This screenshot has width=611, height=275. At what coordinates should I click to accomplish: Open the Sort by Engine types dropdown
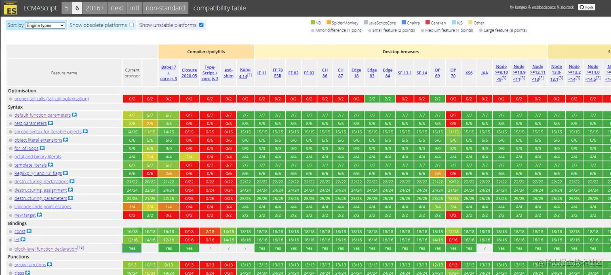pyautogui.click(x=45, y=25)
